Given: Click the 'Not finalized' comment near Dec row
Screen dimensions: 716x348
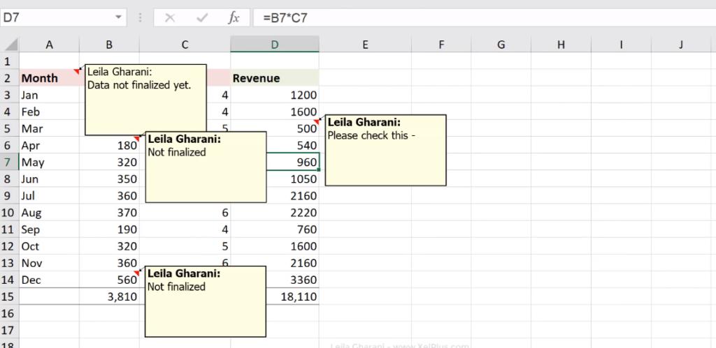Looking at the screenshot, I should click(x=206, y=301).
